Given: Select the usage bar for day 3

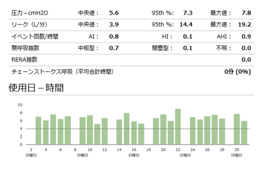Looking at the screenshot, I should tap(38, 131).
